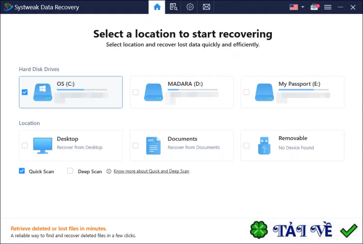363x244 pixels.
Task: Open the scan results search tab
Action: (173, 7)
